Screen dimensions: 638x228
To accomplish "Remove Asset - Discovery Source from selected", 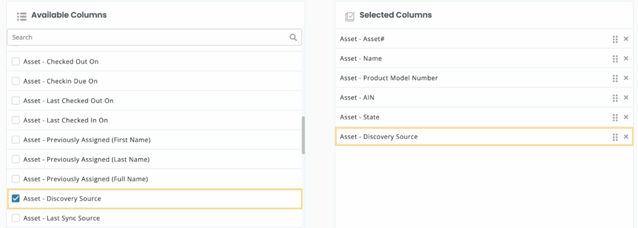I will point(626,137).
